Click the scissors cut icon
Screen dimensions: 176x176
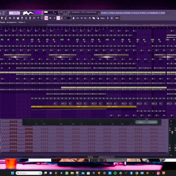90,18
